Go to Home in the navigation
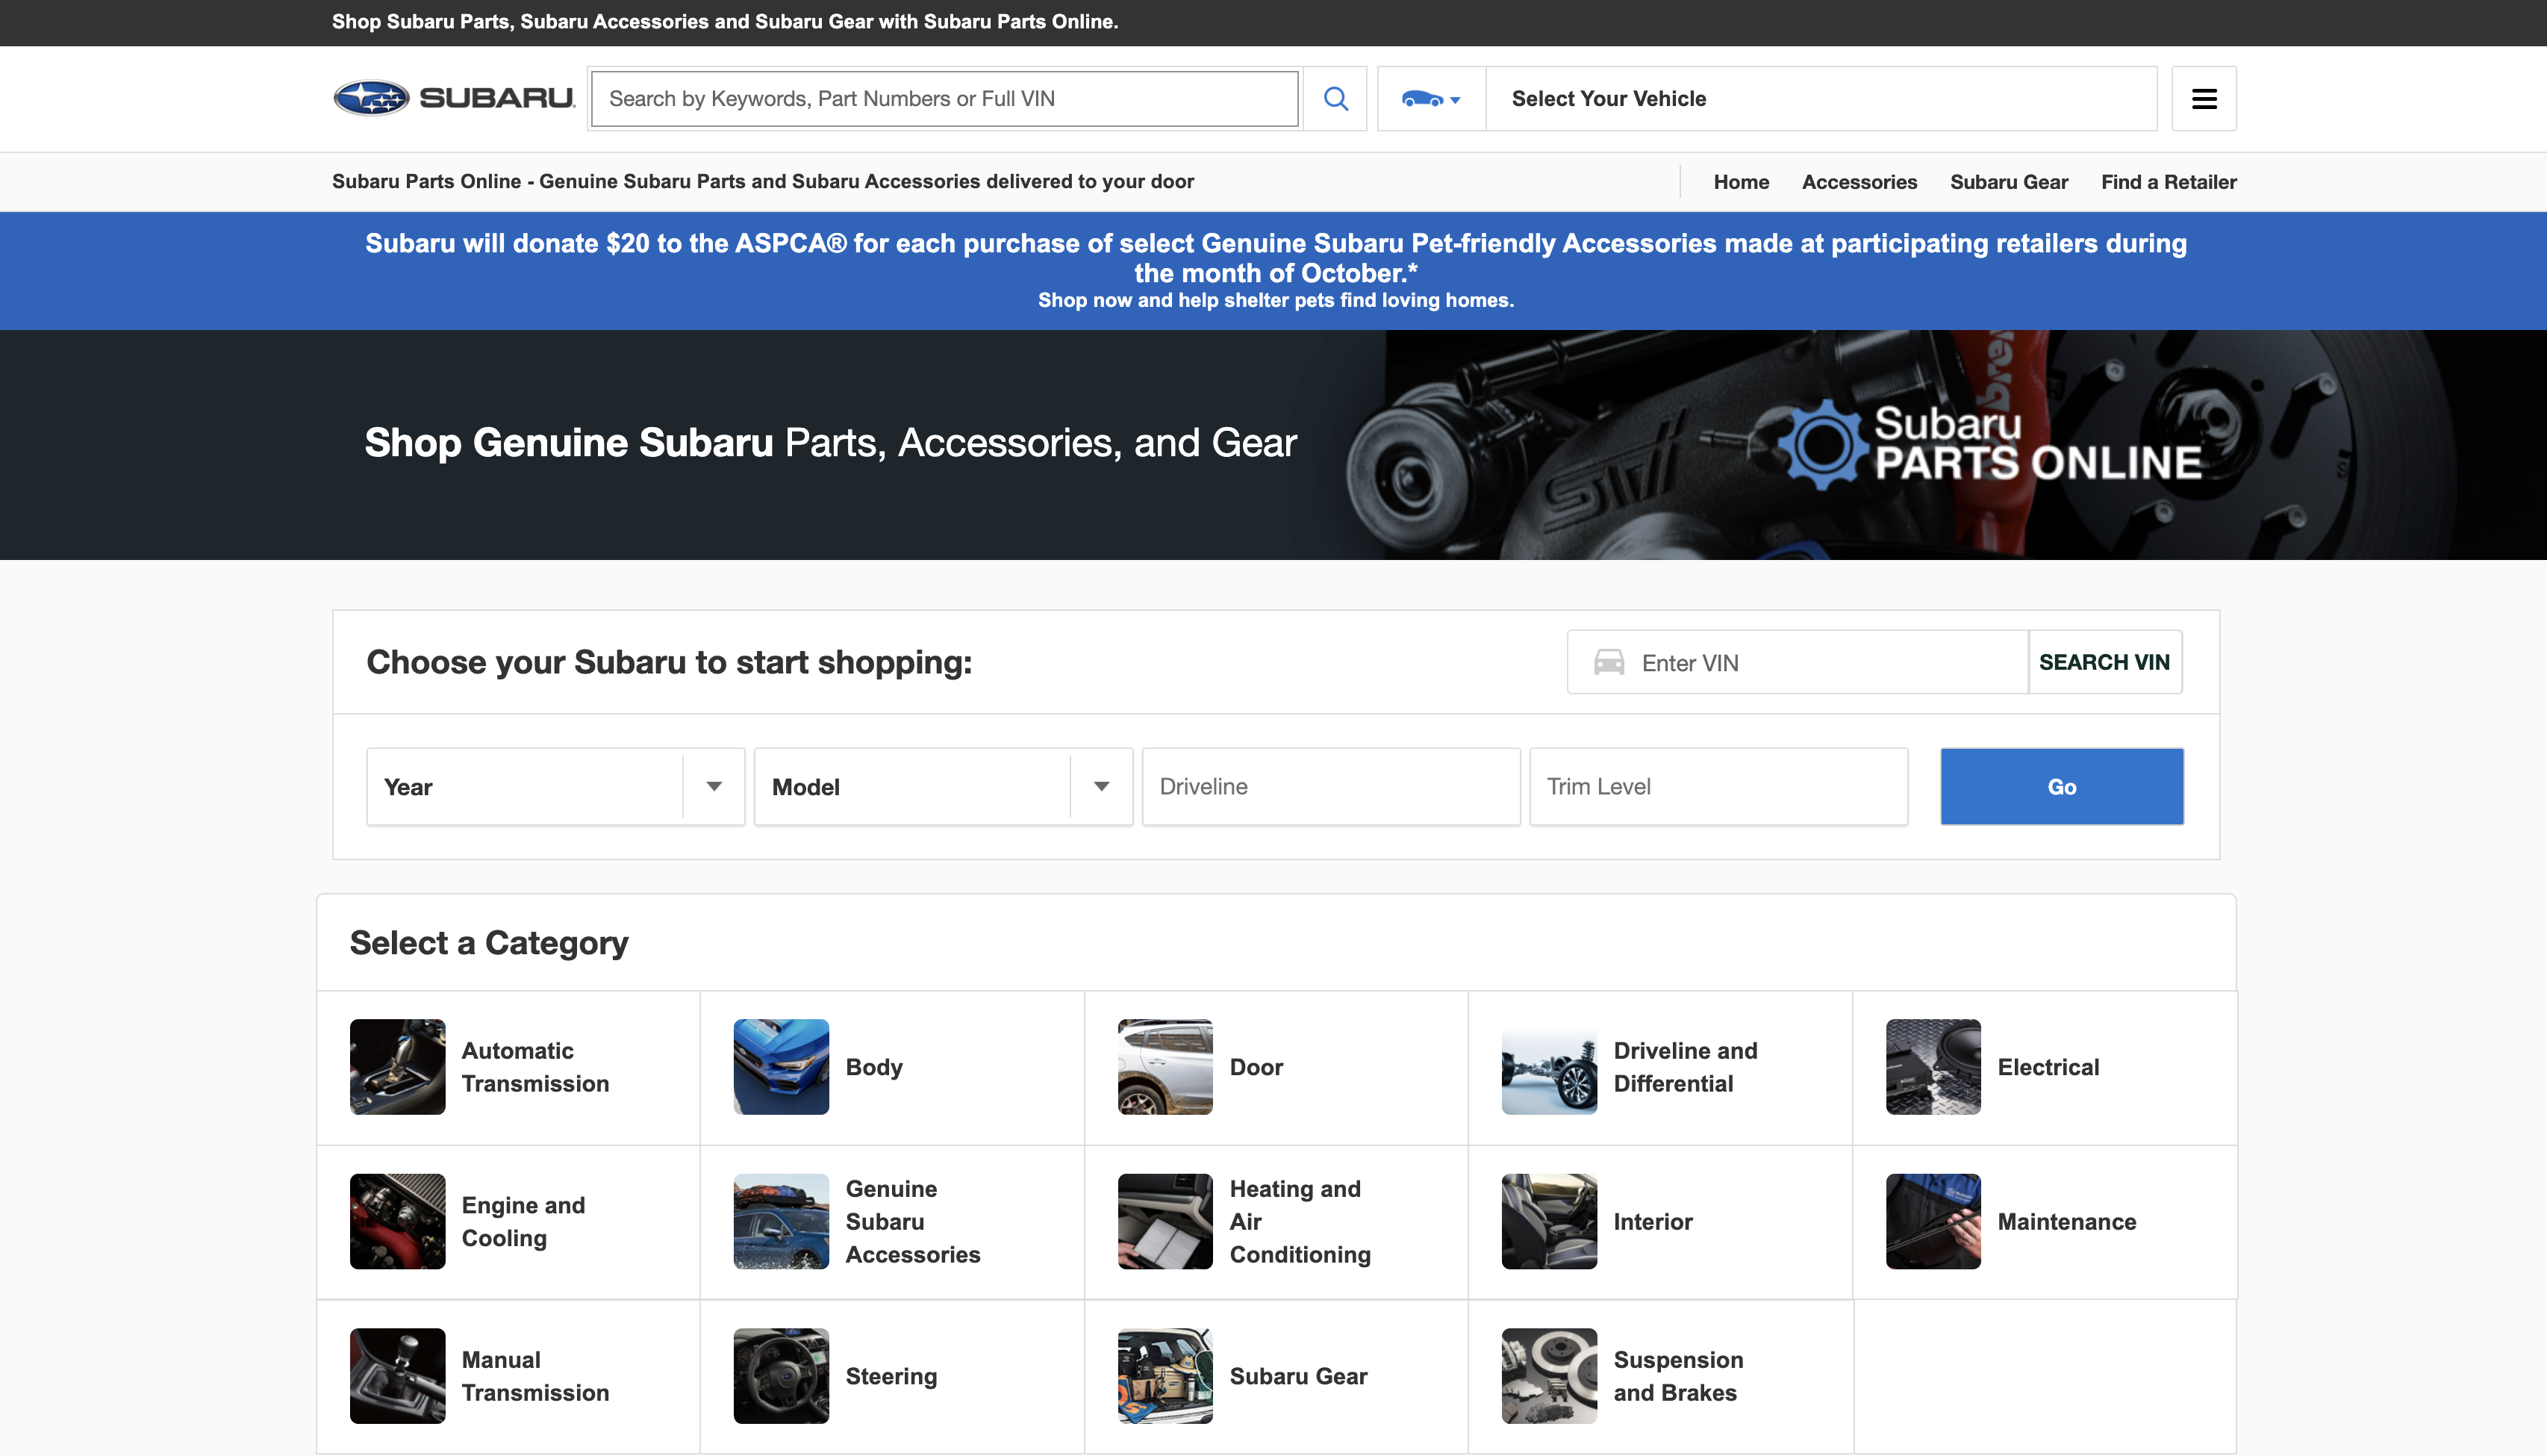Viewport: 2547px width, 1456px height. (1742, 182)
